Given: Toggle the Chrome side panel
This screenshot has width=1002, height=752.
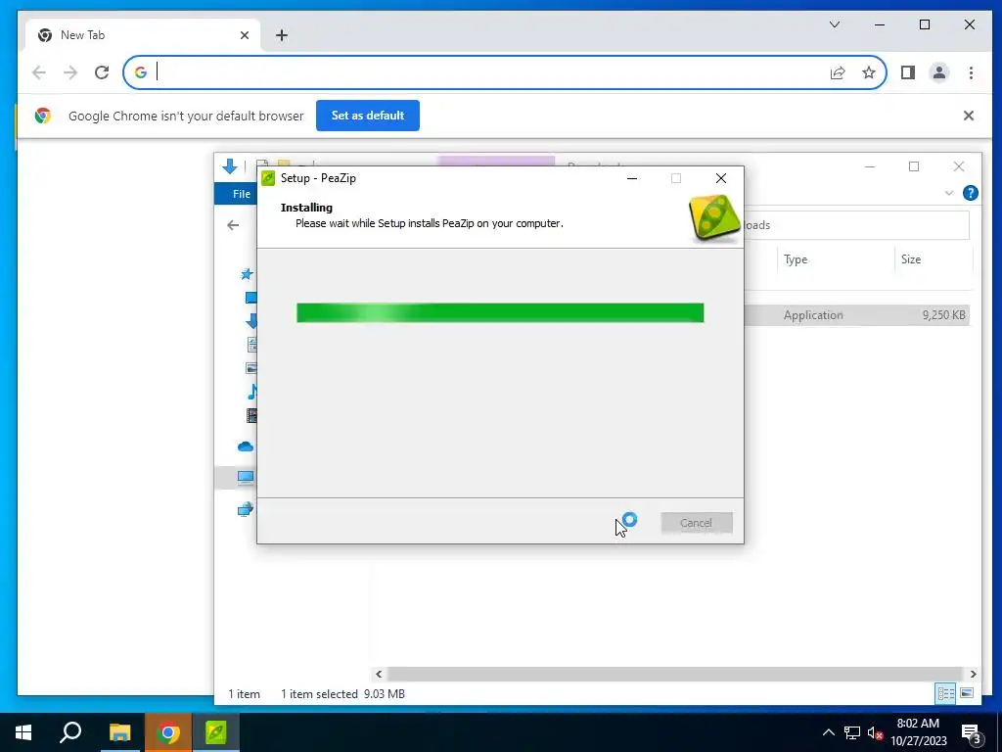Looking at the screenshot, I should pyautogui.click(x=908, y=72).
